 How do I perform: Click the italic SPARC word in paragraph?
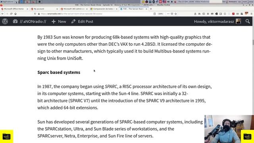pos(111,87)
